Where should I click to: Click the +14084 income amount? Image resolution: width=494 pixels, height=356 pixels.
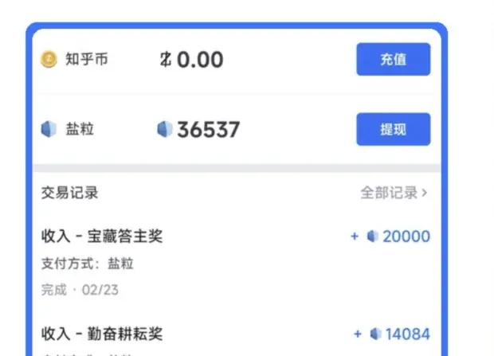pos(408,334)
